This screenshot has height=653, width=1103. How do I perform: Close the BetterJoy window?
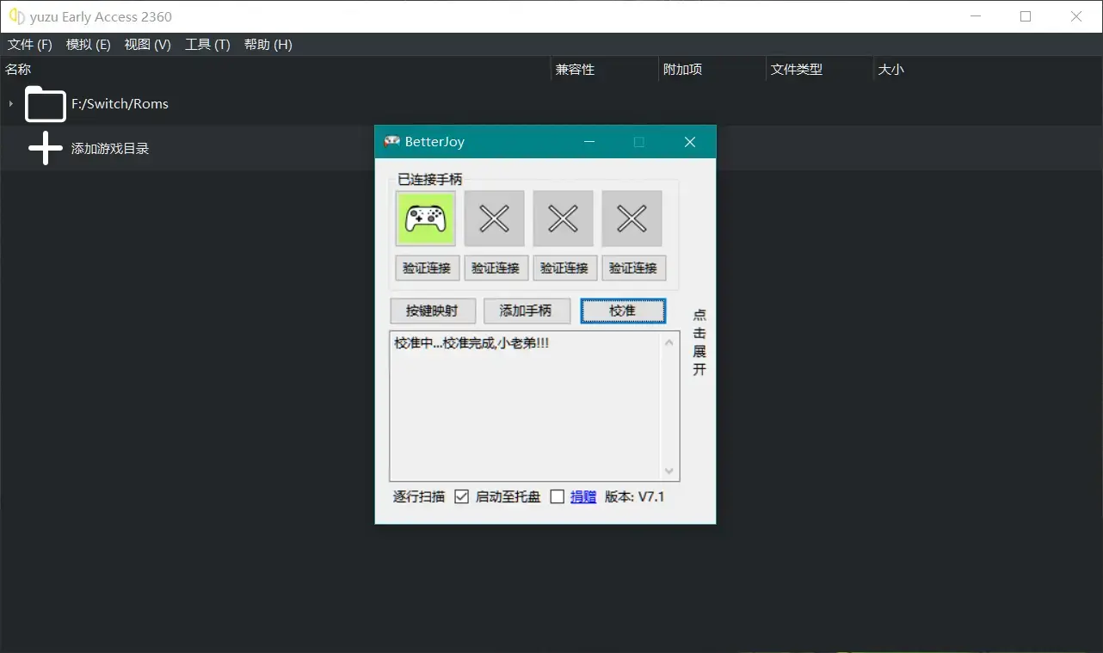pos(690,142)
